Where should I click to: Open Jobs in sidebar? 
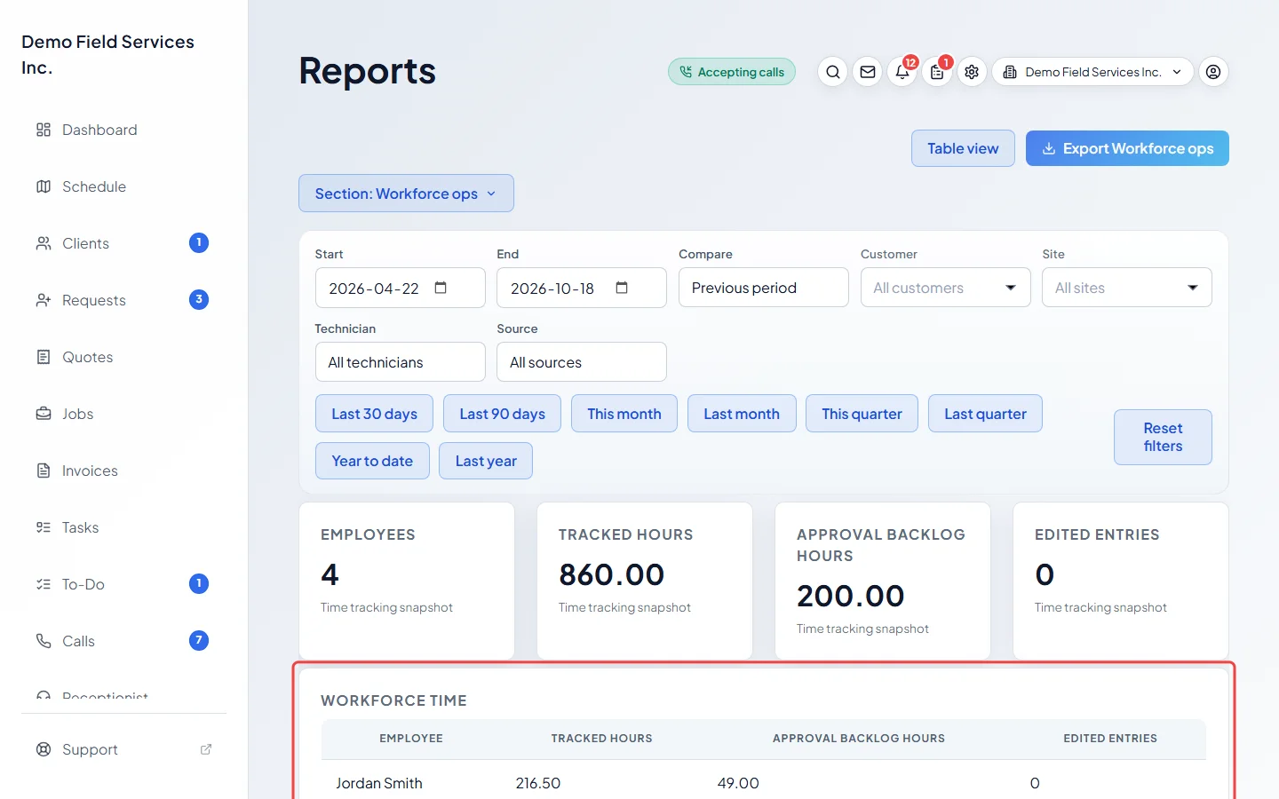tap(124, 414)
